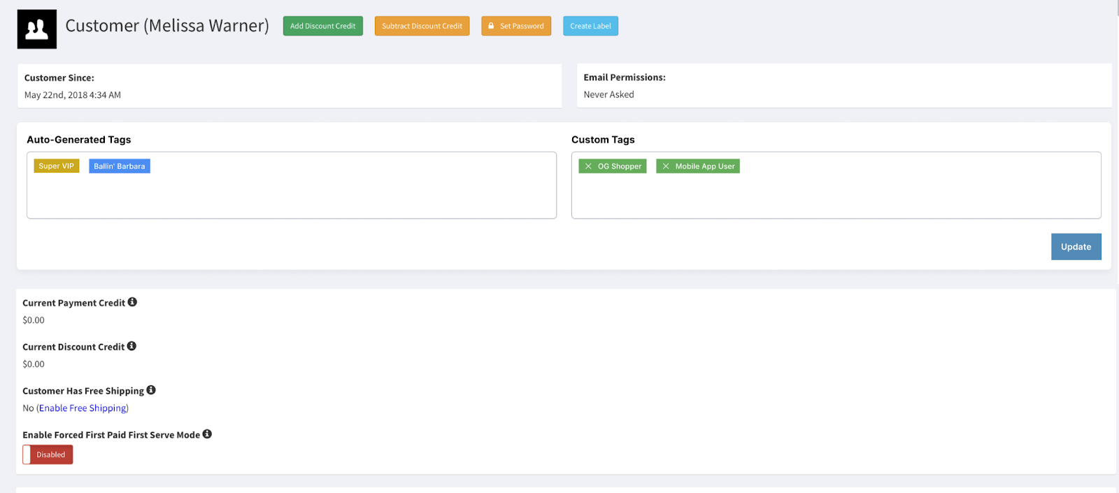Click the Current Payment Credit info icon
1119x493 pixels.
click(x=132, y=302)
